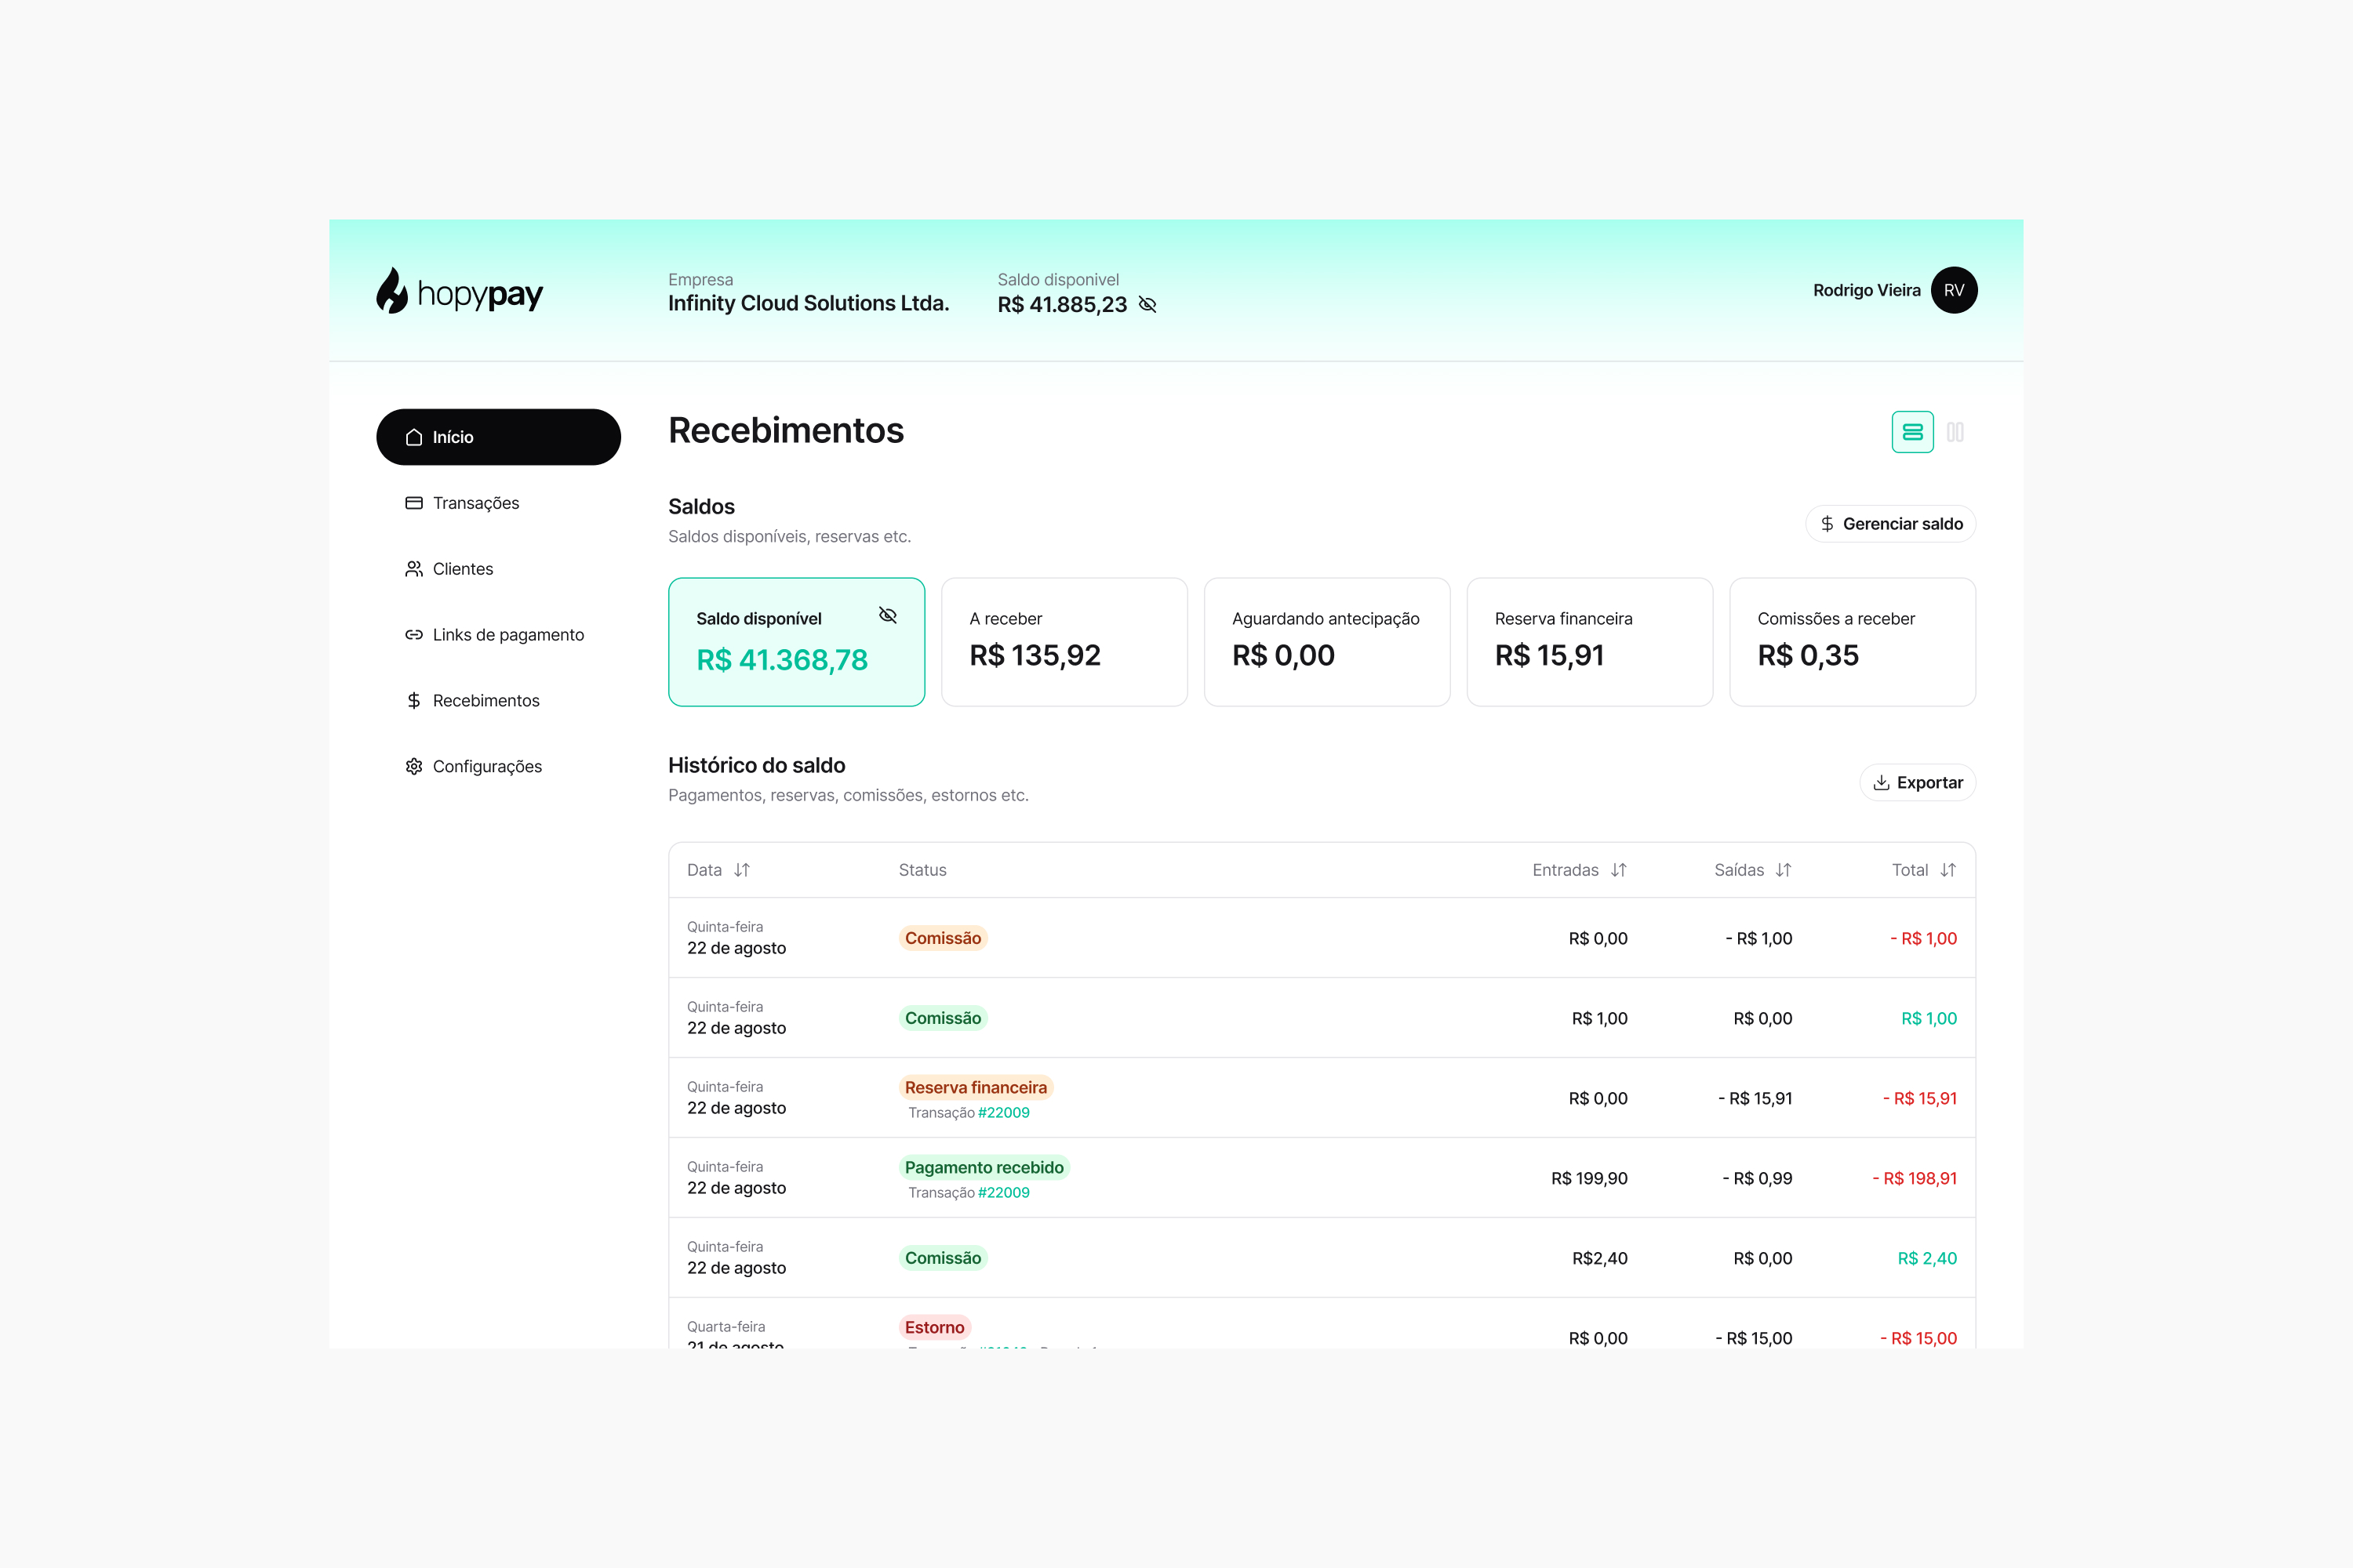Go to the Início menu item
The width and height of the screenshot is (2353, 1568).
click(x=498, y=437)
